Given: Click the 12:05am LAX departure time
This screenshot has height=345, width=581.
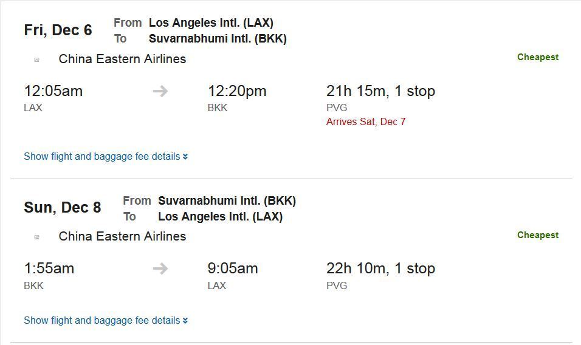Looking at the screenshot, I should click(53, 91).
